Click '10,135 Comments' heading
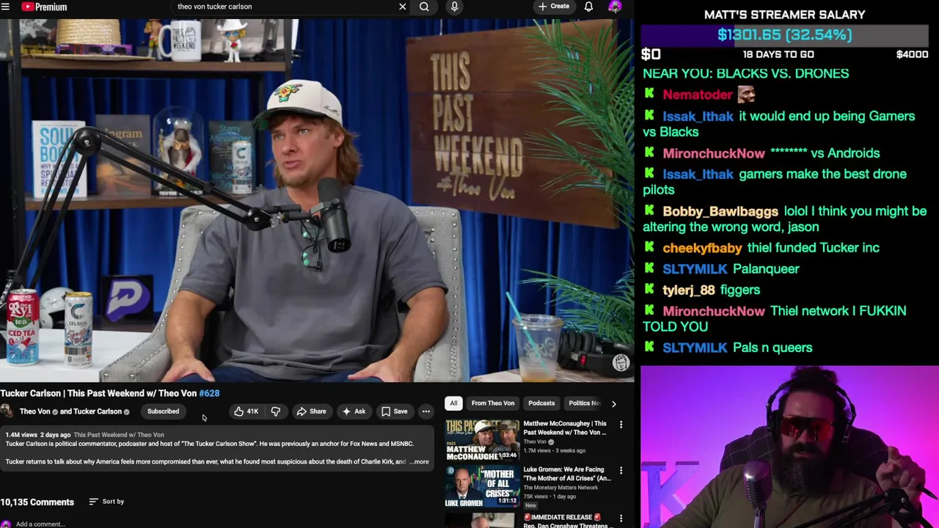Screen dimensions: 939x528 click(37, 502)
